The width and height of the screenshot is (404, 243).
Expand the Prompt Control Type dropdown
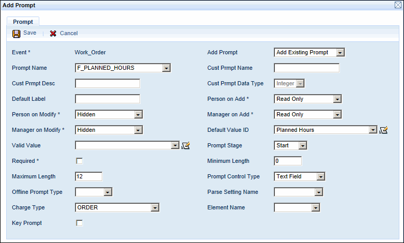(x=321, y=176)
